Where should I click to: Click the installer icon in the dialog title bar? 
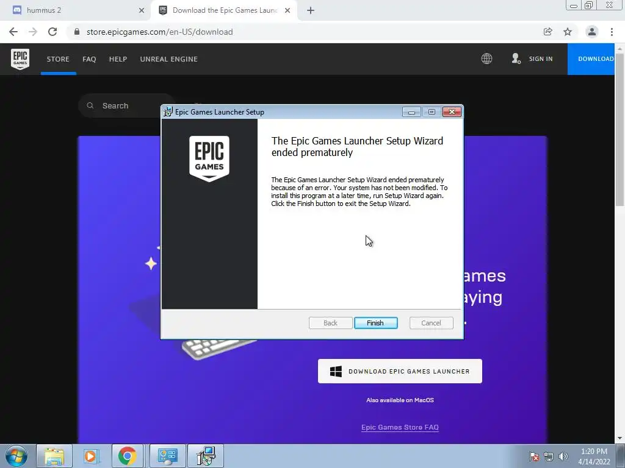click(168, 112)
